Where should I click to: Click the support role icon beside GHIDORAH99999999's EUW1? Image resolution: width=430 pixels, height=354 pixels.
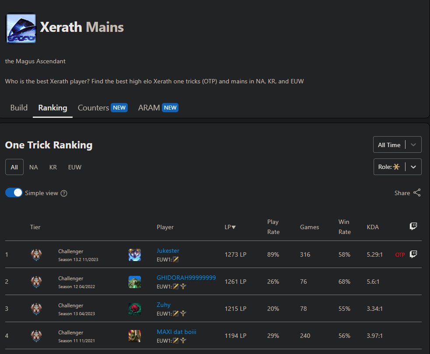[x=183, y=286]
